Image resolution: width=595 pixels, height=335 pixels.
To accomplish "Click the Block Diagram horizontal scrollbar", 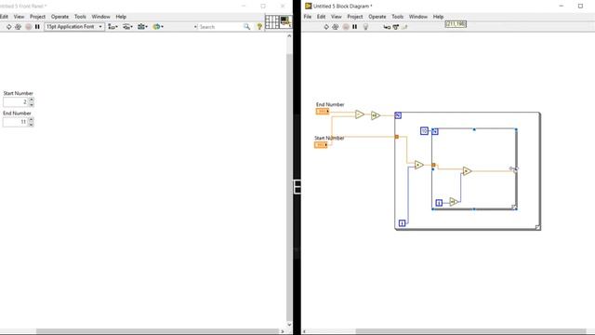I will 470,331.
